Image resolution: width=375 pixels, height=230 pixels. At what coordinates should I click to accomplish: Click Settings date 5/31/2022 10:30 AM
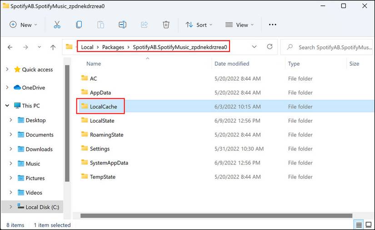tap(239, 149)
